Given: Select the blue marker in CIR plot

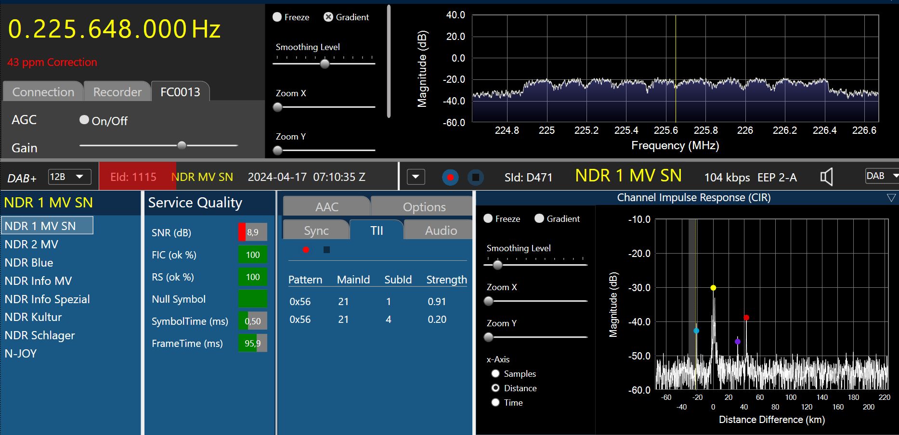Looking at the screenshot, I should (x=696, y=331).
